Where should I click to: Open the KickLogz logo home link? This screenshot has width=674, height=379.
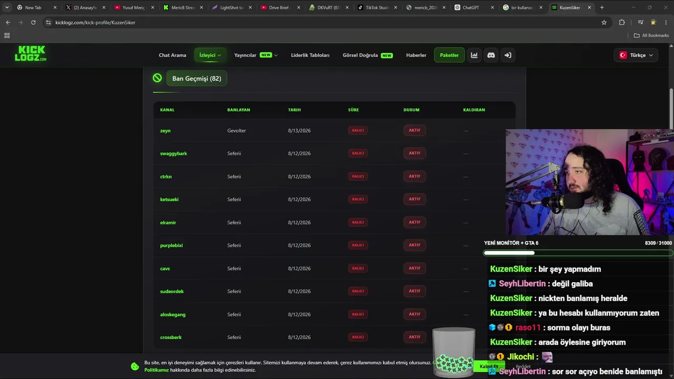31,53
